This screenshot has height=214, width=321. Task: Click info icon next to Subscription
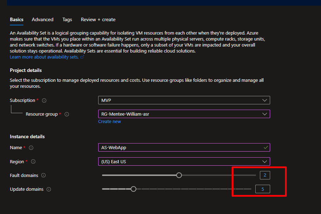[x=44, y=100]
